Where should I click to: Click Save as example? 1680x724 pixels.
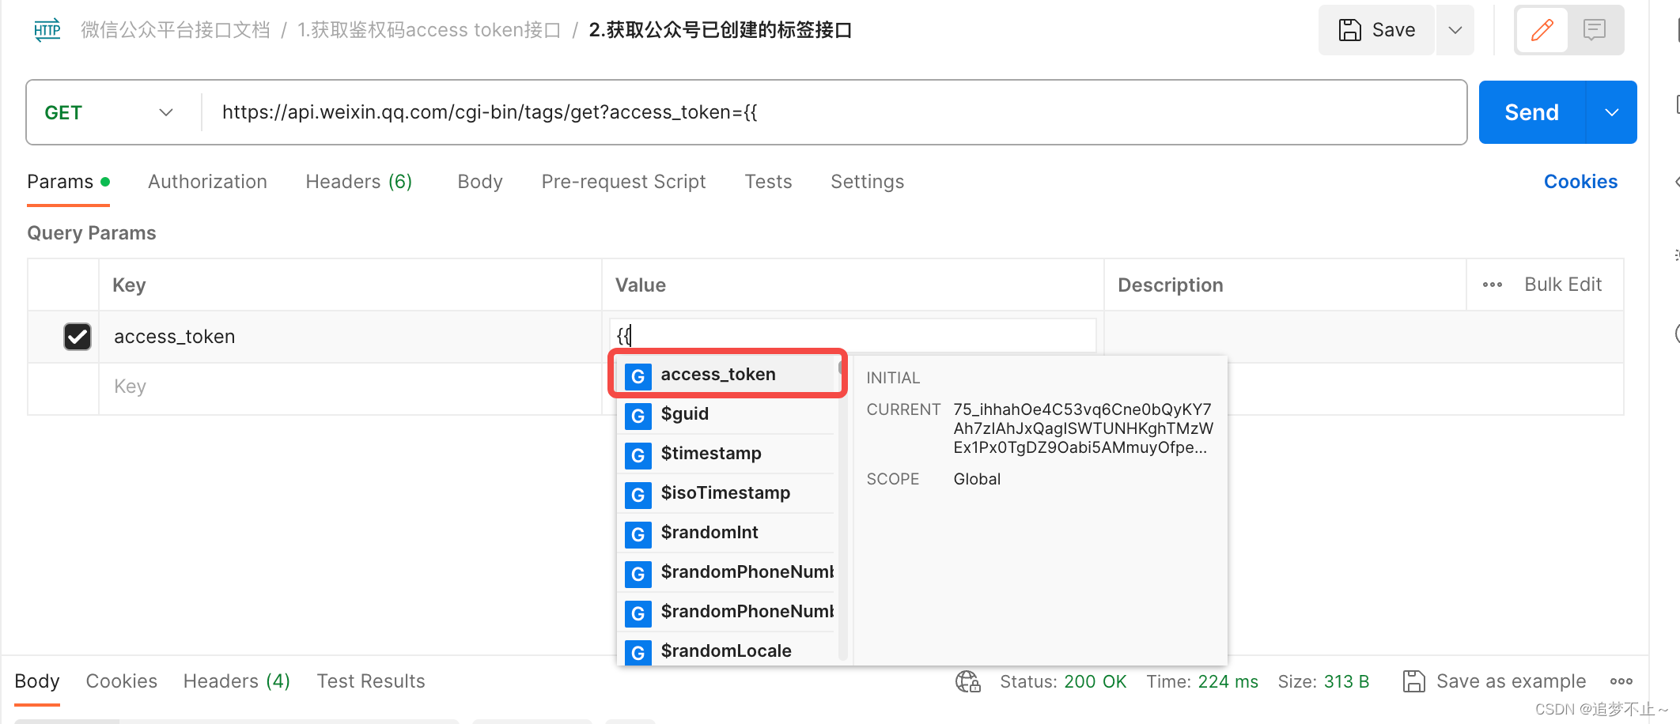(x=1494, y=681)
